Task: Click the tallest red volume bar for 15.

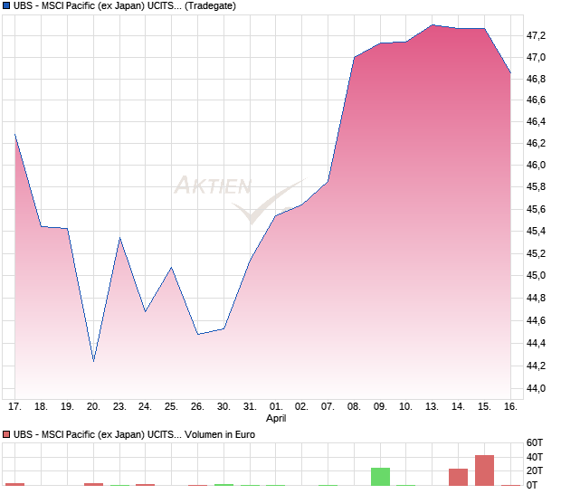Action: tap(484, 470)
